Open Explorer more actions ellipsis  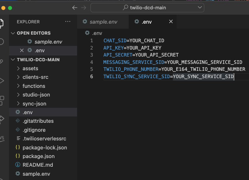coord(68,22)
